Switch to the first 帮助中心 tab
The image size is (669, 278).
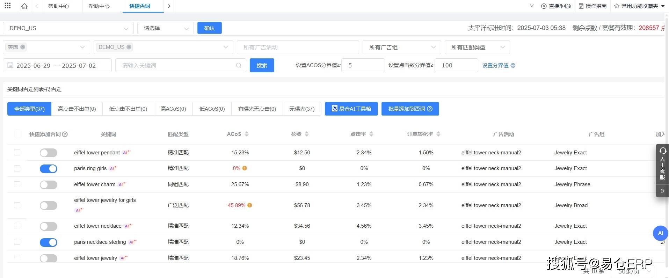click(x=59, y=6)
